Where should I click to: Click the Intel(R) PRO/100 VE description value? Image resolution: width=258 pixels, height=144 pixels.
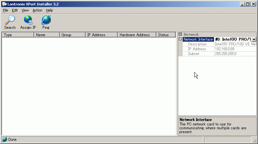point(235,44)
